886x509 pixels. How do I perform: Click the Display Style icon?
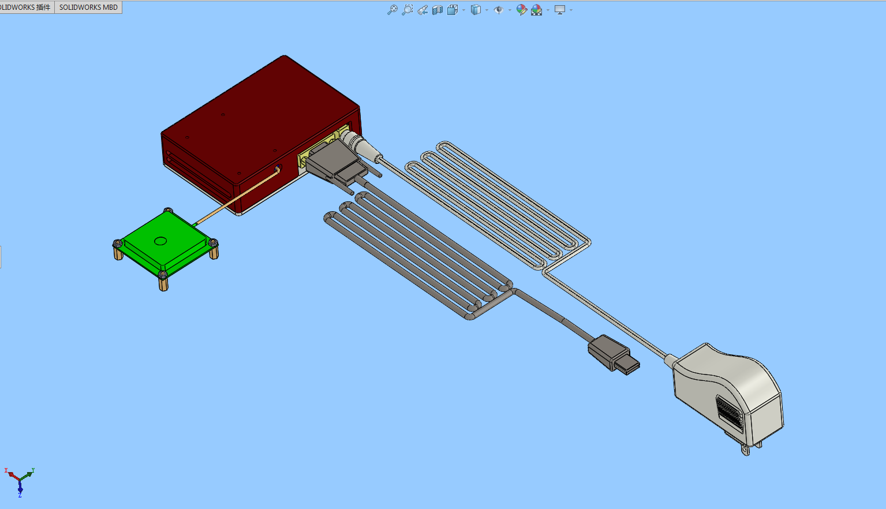pos(476,10)
